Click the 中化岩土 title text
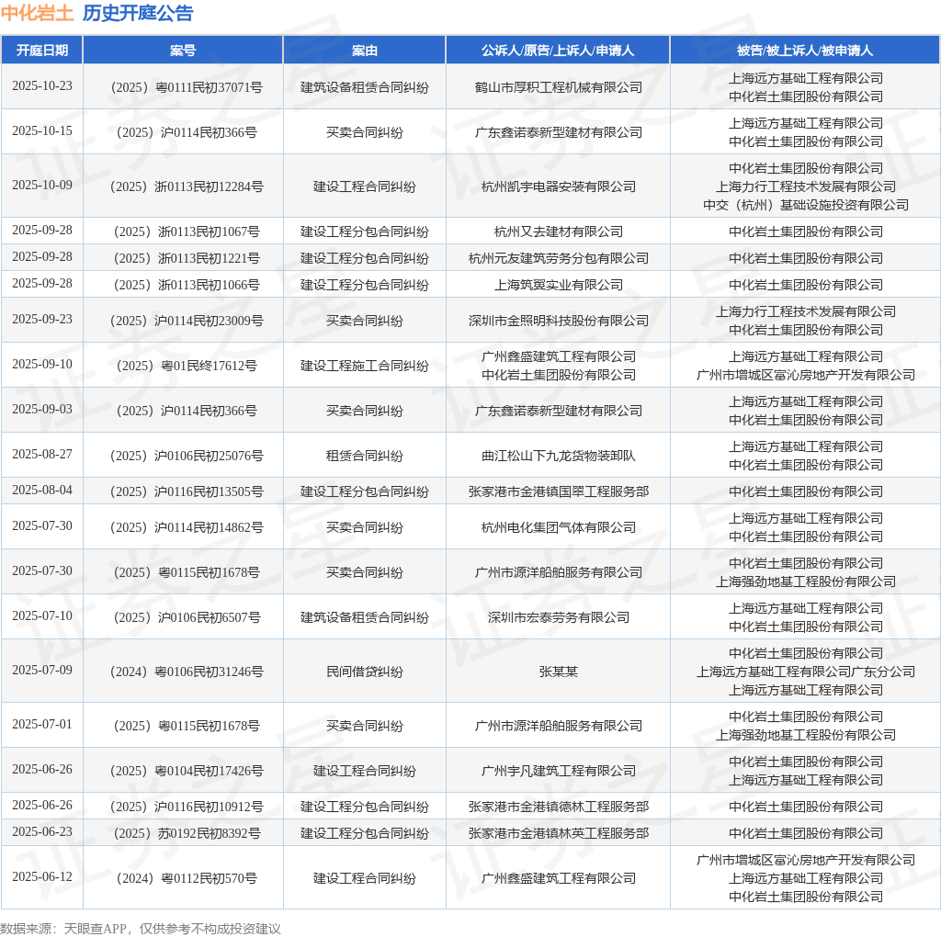Screen dimensions: 941x937 click(37, 13)
